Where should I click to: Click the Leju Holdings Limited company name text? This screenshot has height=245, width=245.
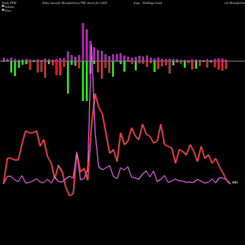[x=147, y=3]
